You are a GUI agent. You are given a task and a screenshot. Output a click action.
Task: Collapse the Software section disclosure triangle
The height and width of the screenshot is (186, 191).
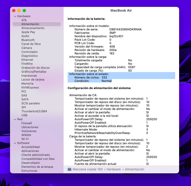[x=15, y=143]
